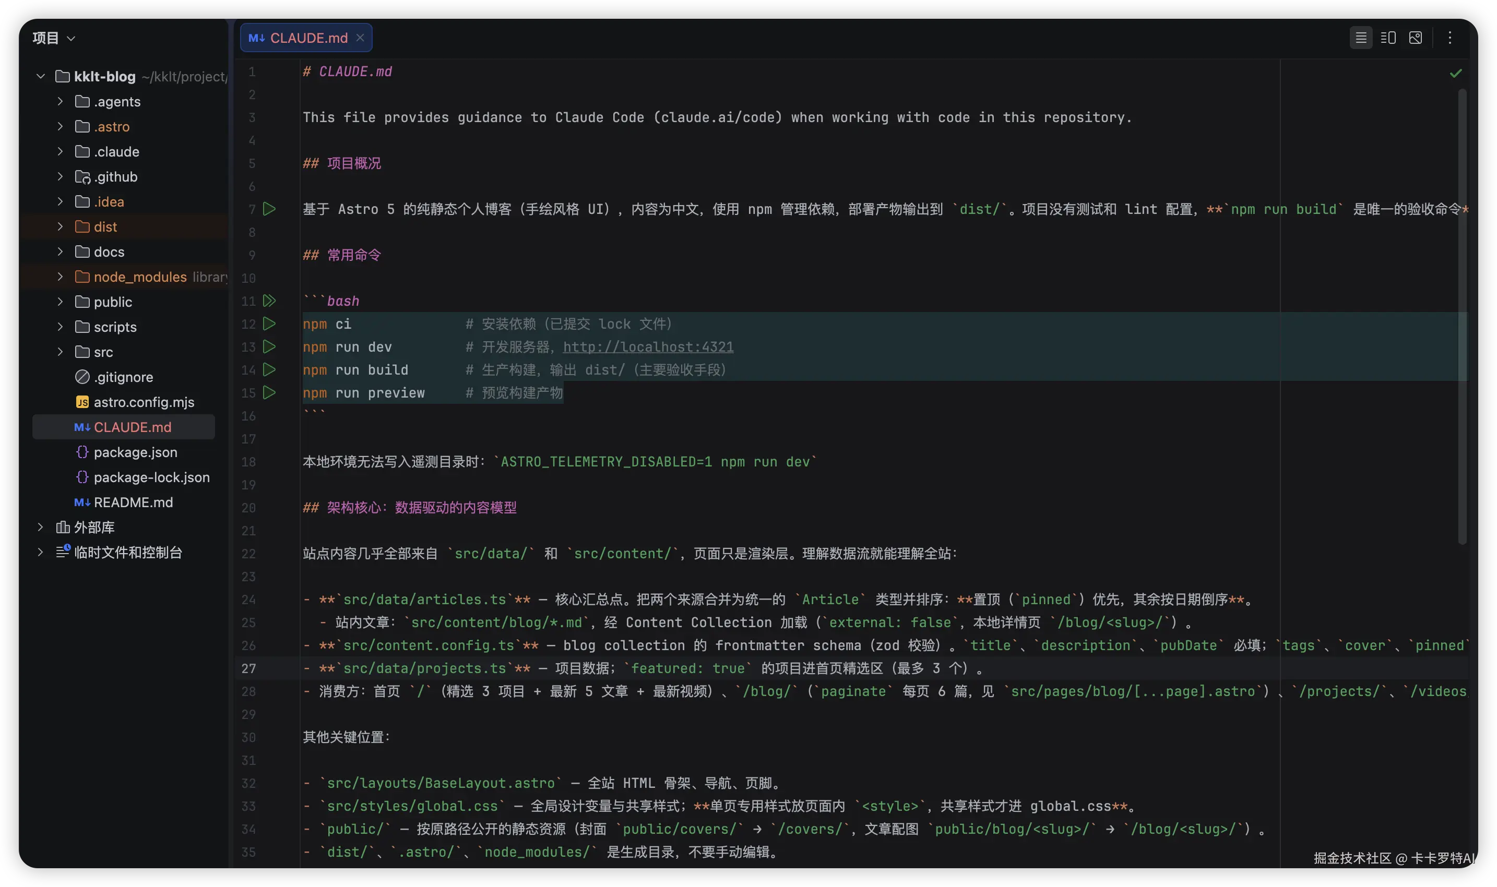Viewport: 1497px width, 887px height.
Task: Click 'ASTRO_TELEMETRY_DISABLED=1 npm run dev' code
Action: click(x=655, y=461)
